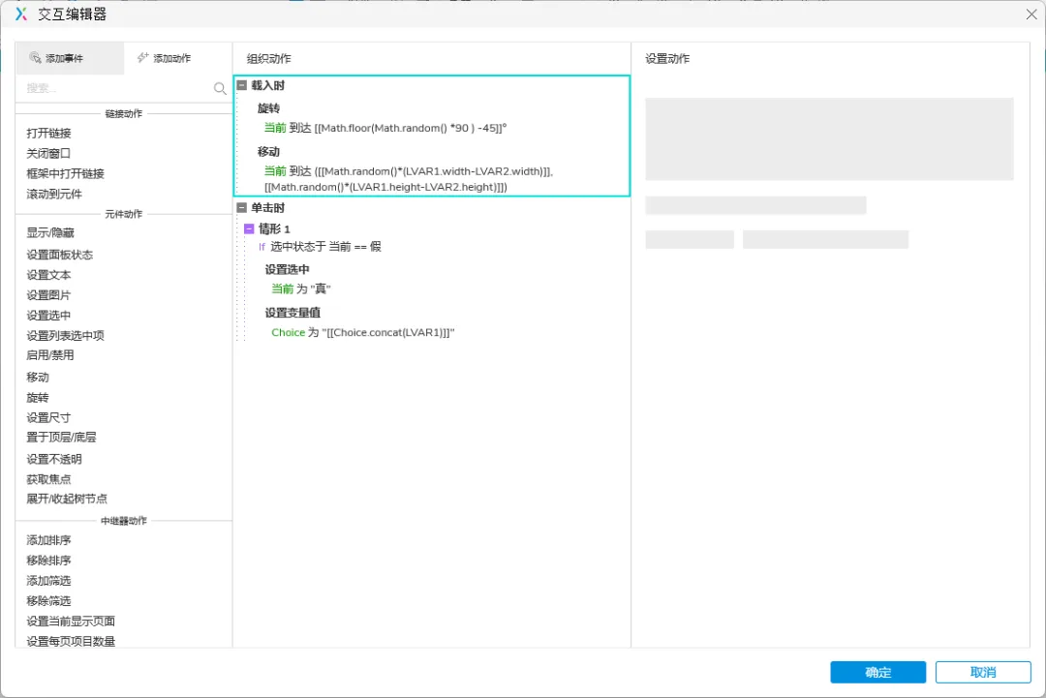
Task: Collapse the 情形 1 case
Action: pos(249,228)
